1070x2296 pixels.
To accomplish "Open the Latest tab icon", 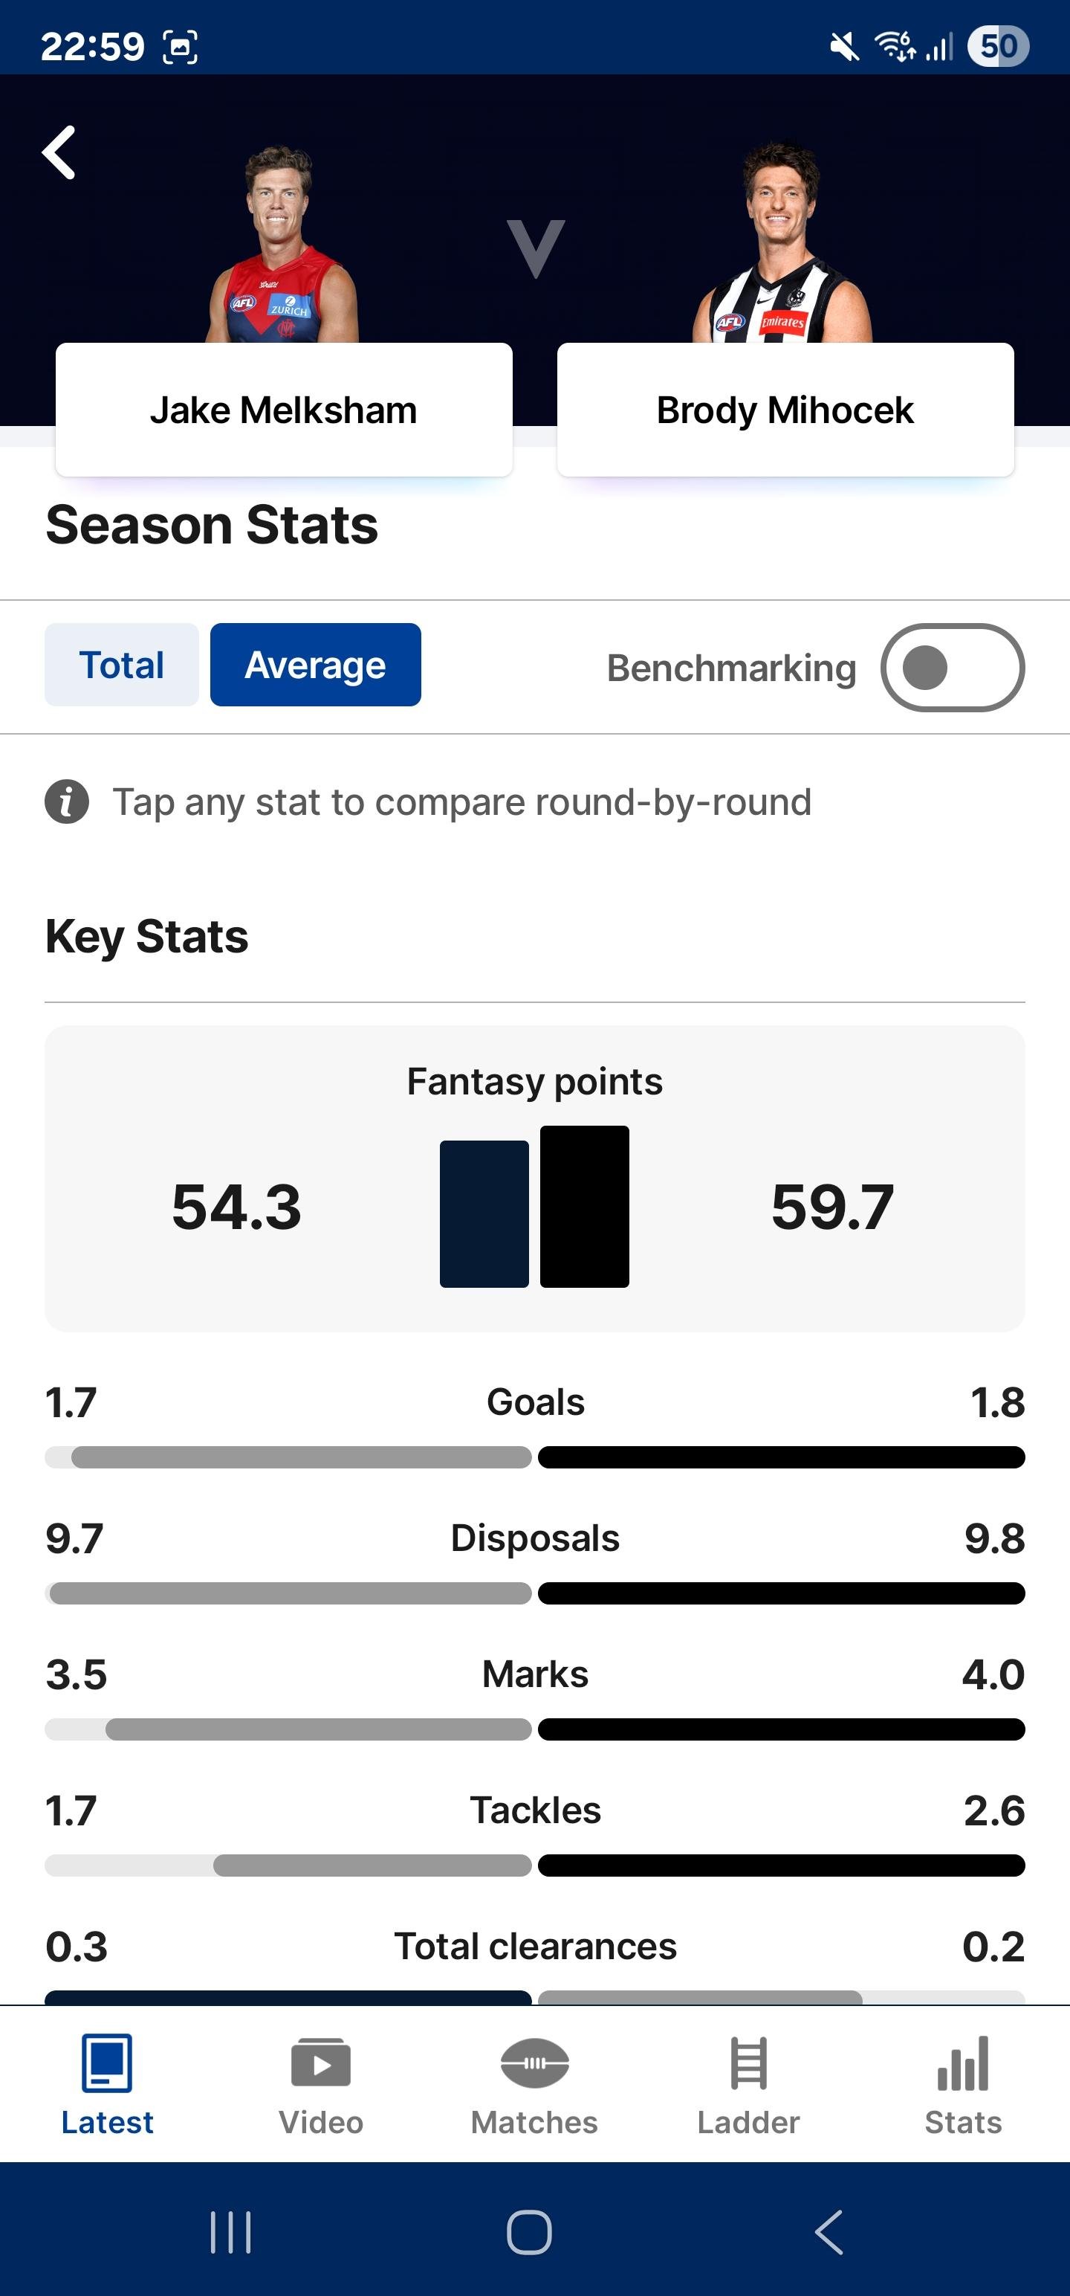I will pos(107,2063).
